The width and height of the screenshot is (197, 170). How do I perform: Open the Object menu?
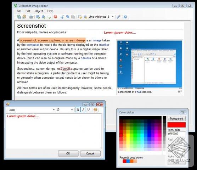coord(39,11)
